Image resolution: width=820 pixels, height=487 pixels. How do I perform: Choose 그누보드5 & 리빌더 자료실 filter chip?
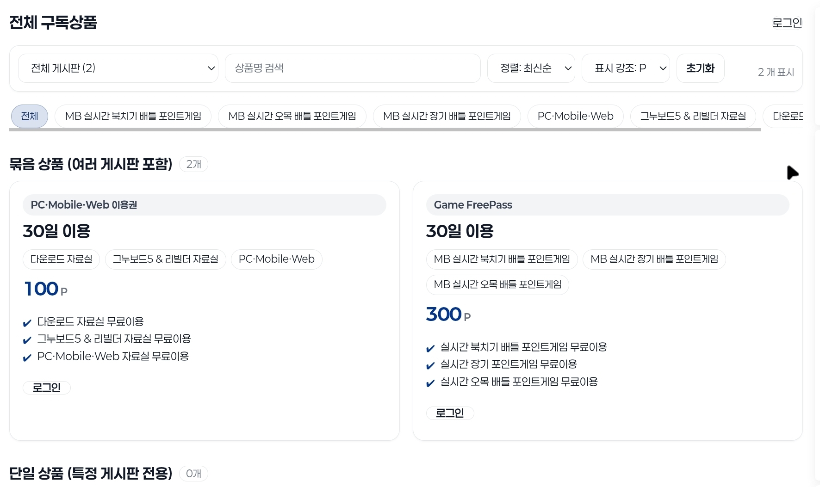click(x=693, y=116)
